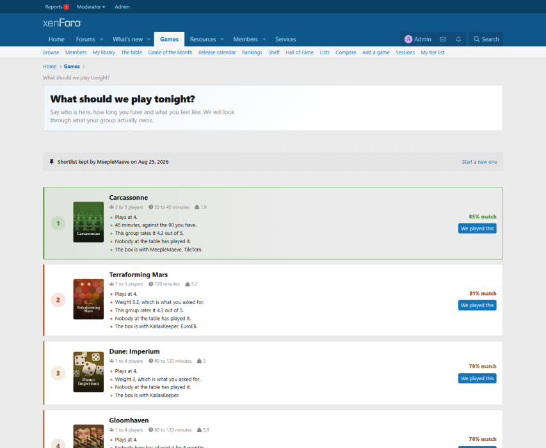Click 'Shortlist kept by MeepleMaeve on Aug 25, 2026'
Image resolution: width=546 pixels, height=448 pixels.
[x=113, y=162]
